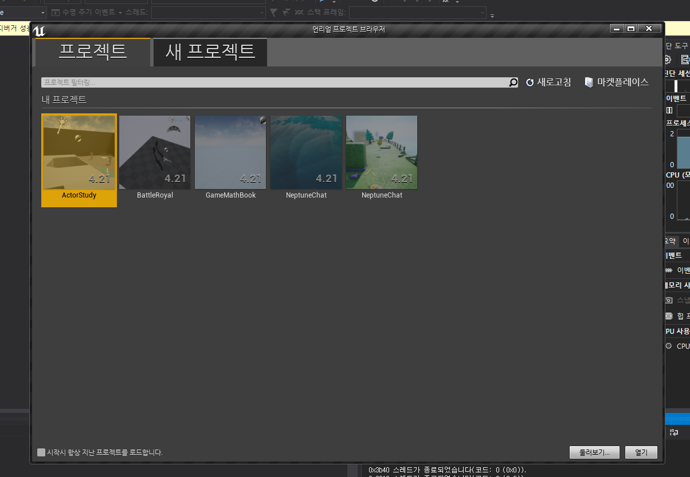Toggle 시작시 항상 지난 프로젝트를 로드합니다 checkbox
The width and height of the screenshot is (690, 477).
(x=41, y=452)
